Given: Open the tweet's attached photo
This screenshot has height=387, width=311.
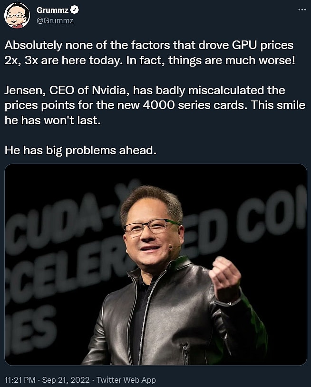Looking at the screenshot, I should coord(155,264).
